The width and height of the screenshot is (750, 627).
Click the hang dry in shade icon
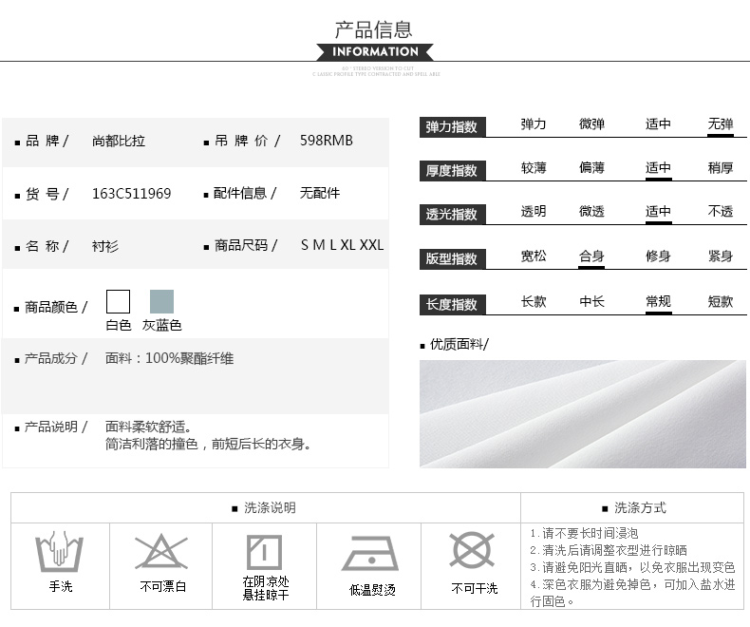(264, 552)
